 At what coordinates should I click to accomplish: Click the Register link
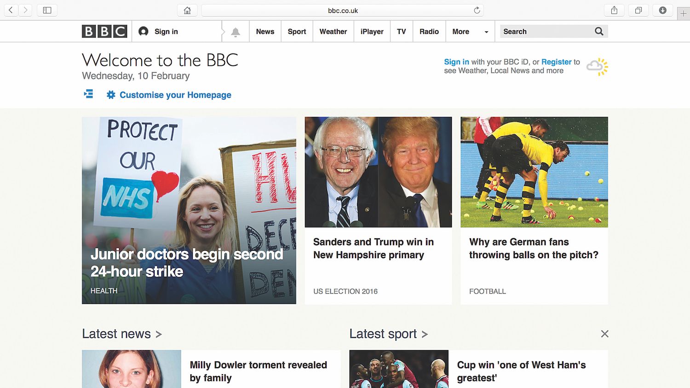pos(556,62)
